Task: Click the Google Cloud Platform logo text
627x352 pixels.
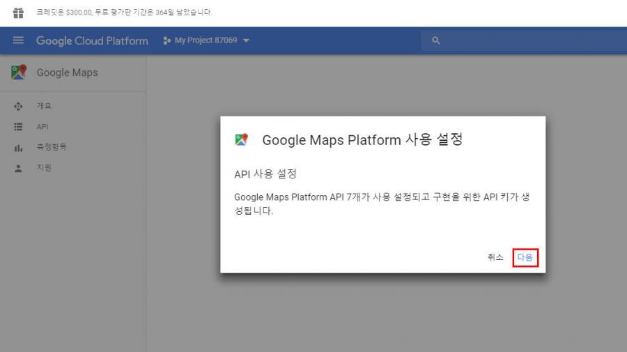Action: [92, 40]
